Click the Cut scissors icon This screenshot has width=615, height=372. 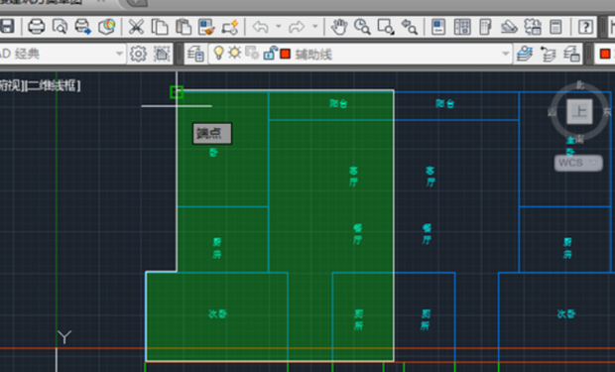[136, 27]
